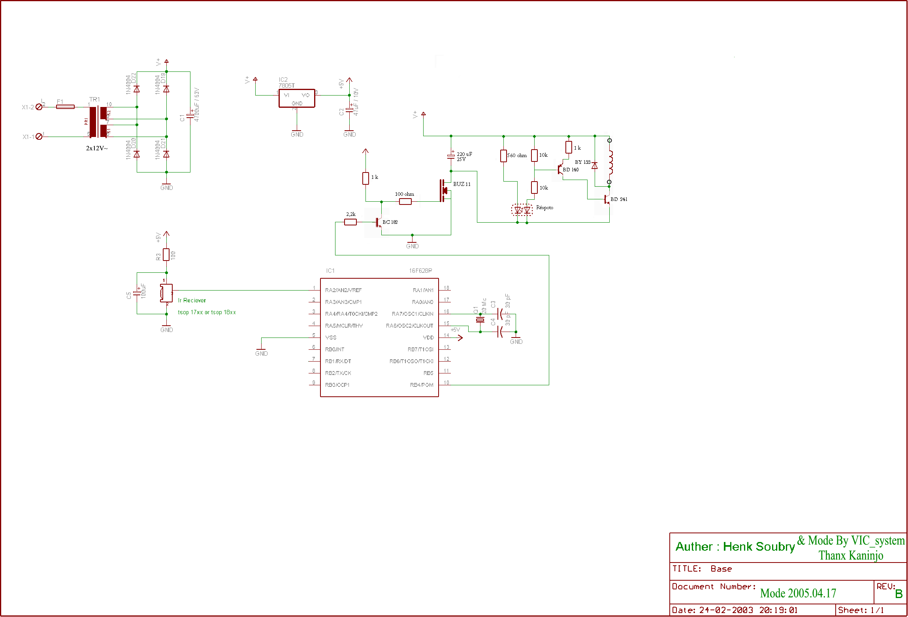Select the 16F628P microcontroller body
The width and height of the screenshot is (908, 617).
tap(379, 338)
